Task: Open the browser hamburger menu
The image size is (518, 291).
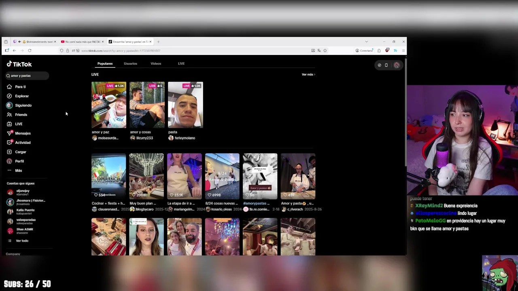Action: (x=403, y=51)
